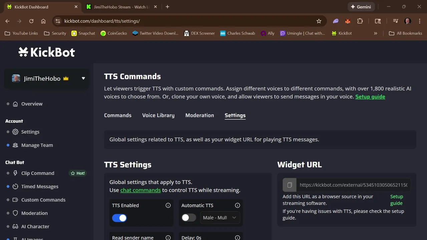Image resolution: width=427 pixels, height=240 pixels.
Task: Enable the Automatic TTS switch
Action: tap(189, 218)
